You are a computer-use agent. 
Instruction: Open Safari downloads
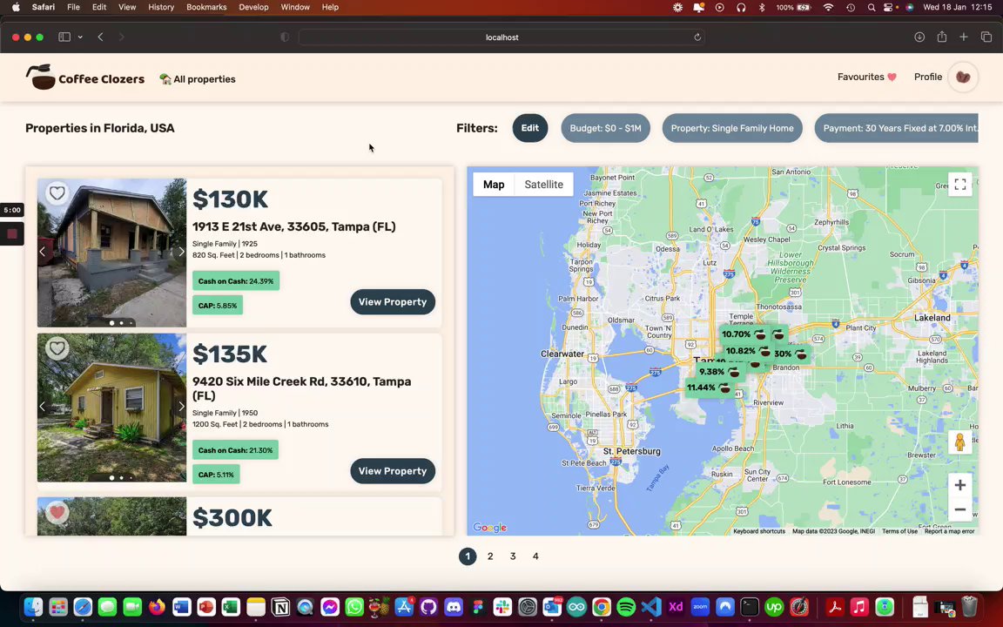click(919, 37)
